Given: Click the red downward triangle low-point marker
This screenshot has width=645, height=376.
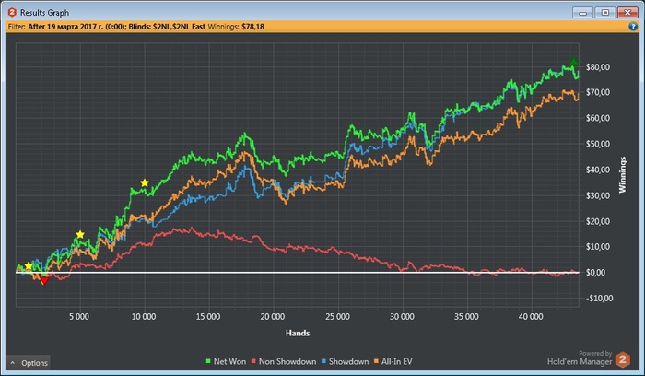Looking at the screenshot, I should tap(44, 281).
